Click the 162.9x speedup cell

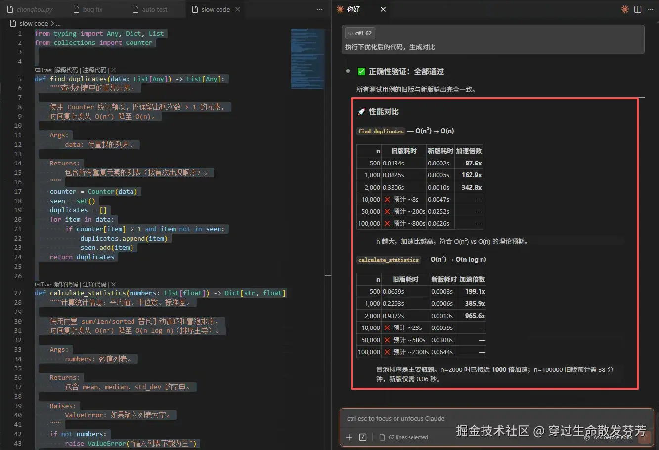pyautogui.click(x=469, y=175)
